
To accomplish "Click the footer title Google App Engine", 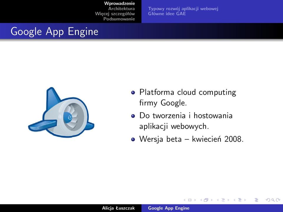I will point(169,208).
